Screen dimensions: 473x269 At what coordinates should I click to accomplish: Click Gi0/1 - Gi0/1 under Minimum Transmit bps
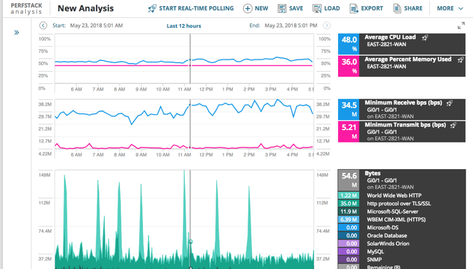[382, 132]
